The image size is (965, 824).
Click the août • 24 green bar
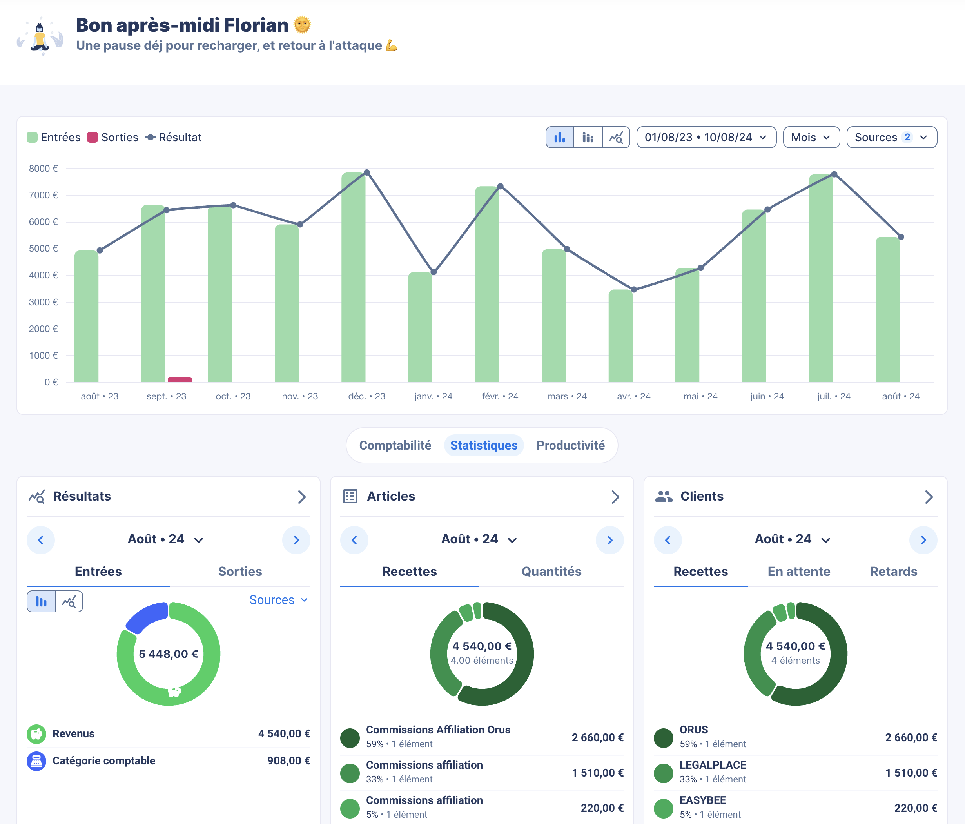click(x=887, y=309)
